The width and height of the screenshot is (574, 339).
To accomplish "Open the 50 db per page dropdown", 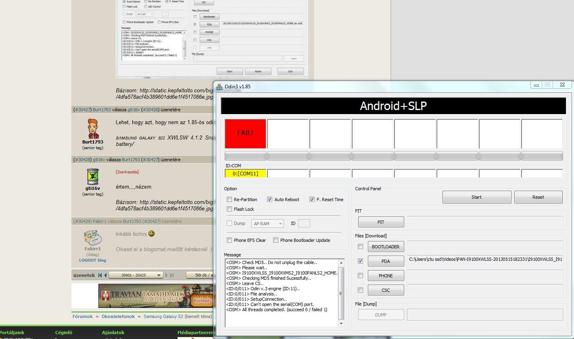I will [200, 275].
